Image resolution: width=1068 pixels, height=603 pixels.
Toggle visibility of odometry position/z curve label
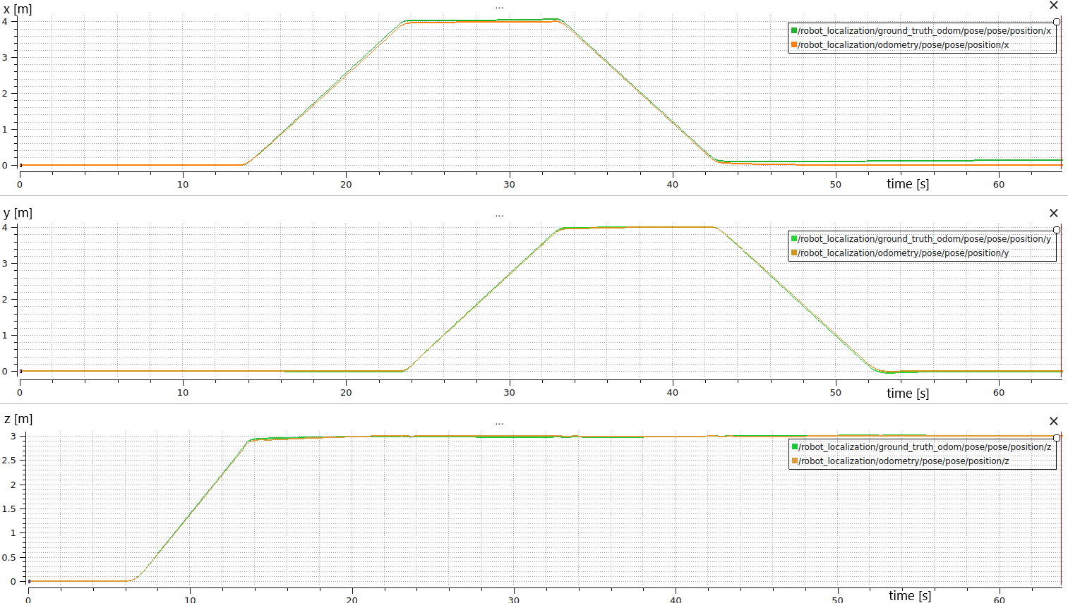pyautogui.click(x=904, y=461)
